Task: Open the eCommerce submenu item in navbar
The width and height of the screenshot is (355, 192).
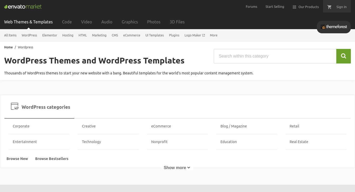Action: pyautogui.click(x=132, y=35)
